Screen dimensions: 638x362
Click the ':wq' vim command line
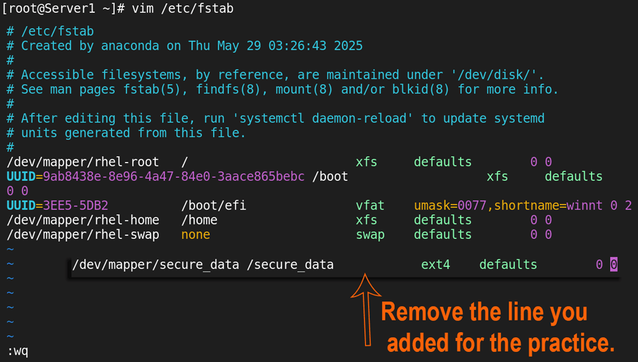pyautogui.click(x=18, y=351)
